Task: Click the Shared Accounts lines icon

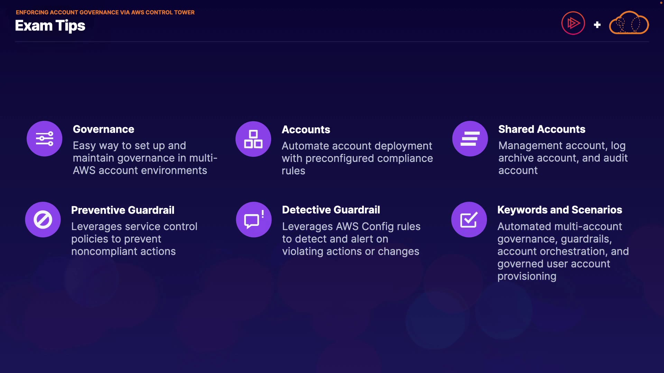Action: click(470, 139)
